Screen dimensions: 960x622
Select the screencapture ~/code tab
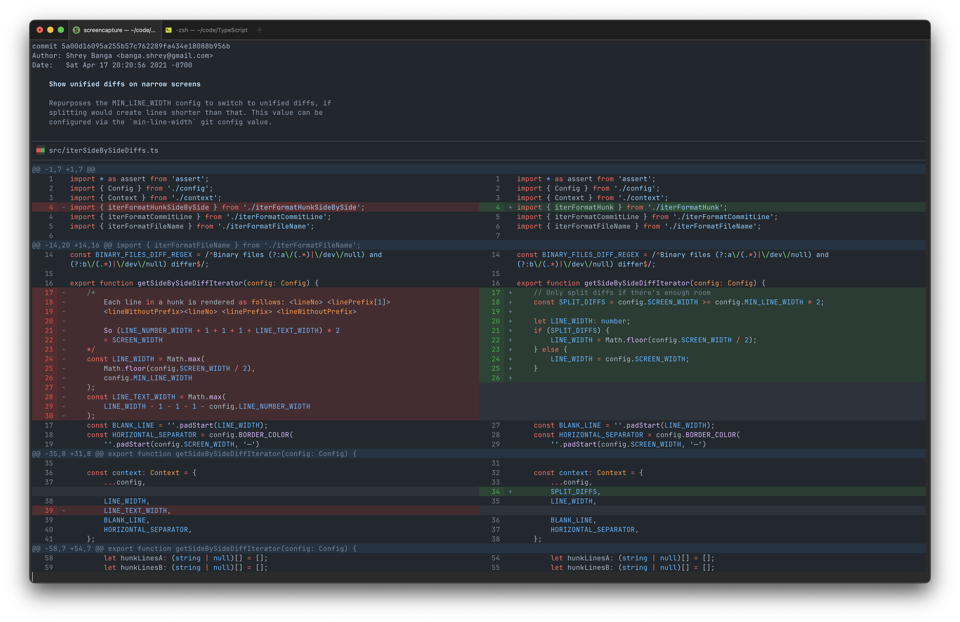tap(119, 30)
